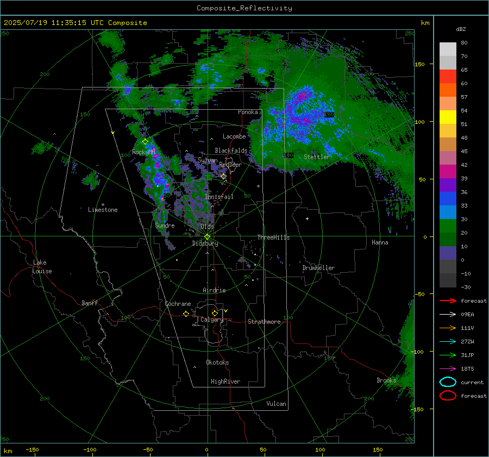This screenshot has width=489, height=457.
Task: Click the green 30 dBZ legend swatch
Action: click(x=448, y=226)
